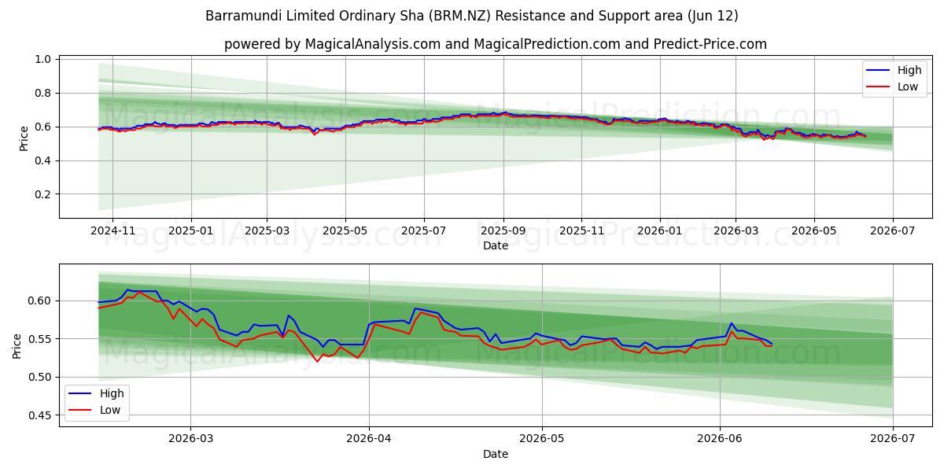Click the 2025-03 tick label

[x=267, y=230]
